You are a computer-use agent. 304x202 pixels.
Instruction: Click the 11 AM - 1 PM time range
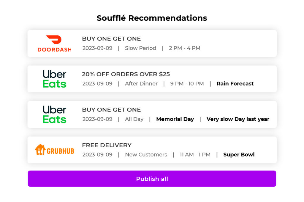(195, 155)
